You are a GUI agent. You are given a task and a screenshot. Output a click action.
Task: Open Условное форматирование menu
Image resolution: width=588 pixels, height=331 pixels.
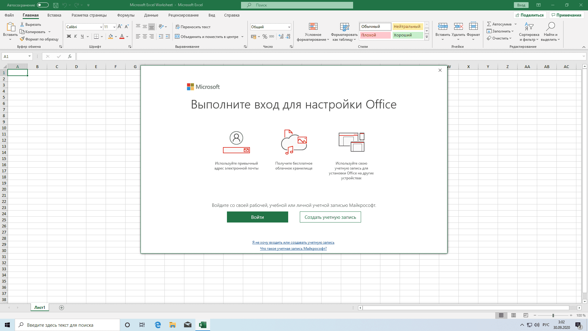coord(313,32)
